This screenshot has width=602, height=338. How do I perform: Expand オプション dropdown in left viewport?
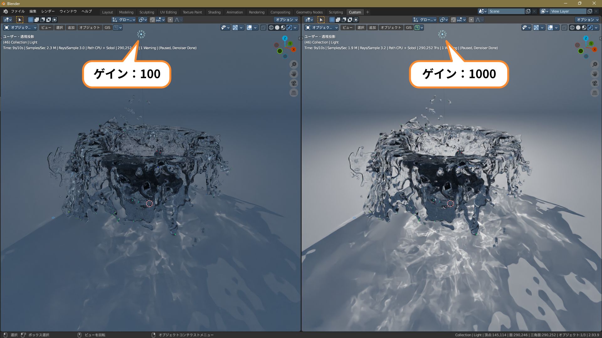click(x=286, y=20)
